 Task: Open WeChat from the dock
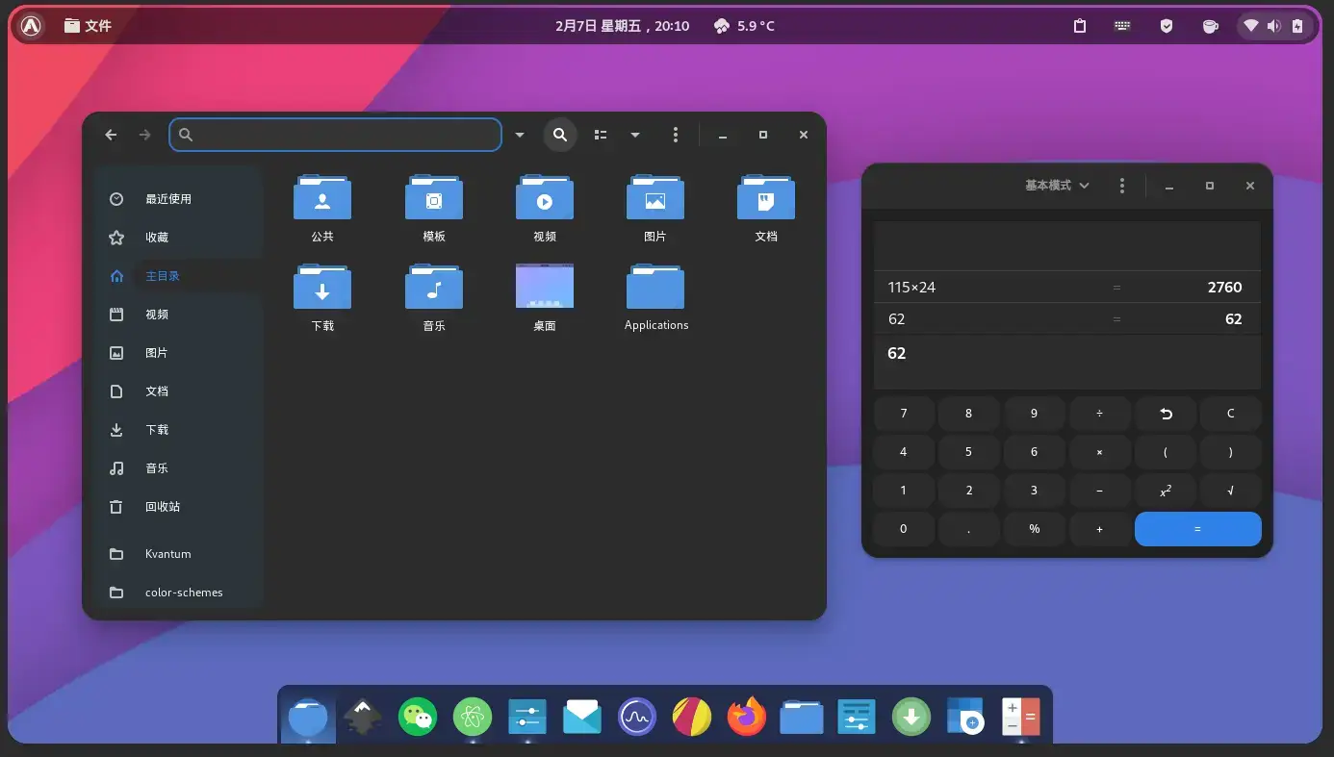tap(417, 716)
